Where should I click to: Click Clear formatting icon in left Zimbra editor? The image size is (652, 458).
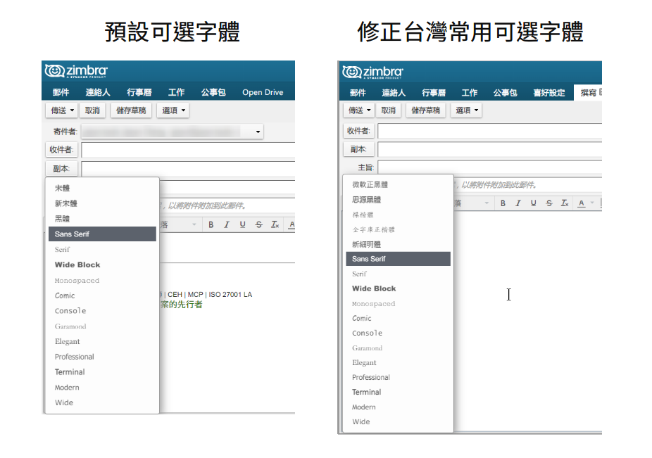[x=275, y=224]
